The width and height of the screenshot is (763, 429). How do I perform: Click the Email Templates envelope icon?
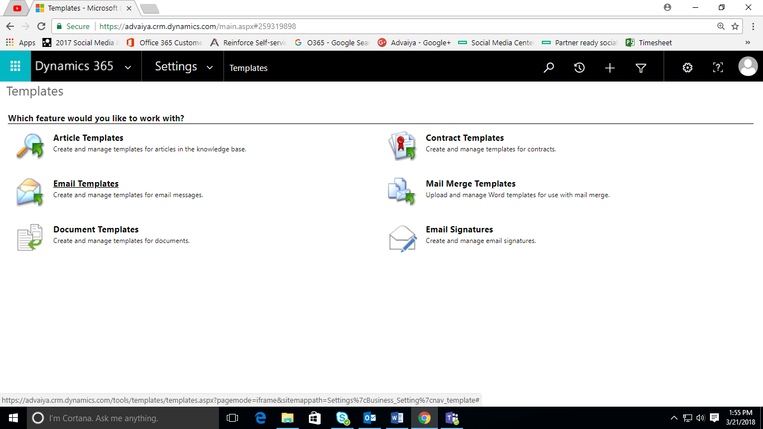point(30,192)
